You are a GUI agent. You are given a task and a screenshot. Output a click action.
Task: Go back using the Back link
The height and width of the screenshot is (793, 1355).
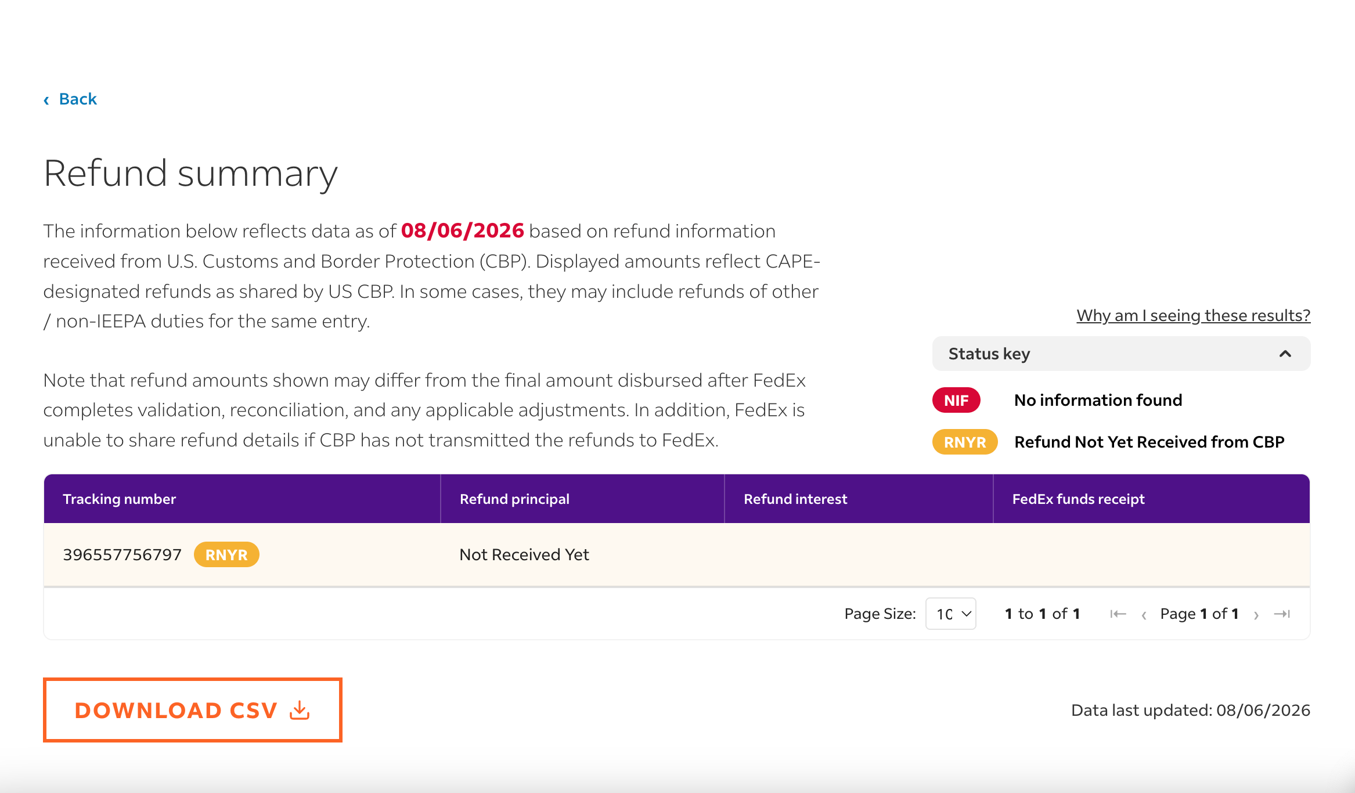click(x=70, y=99)
